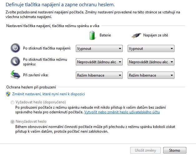Click the sleep button moon icon
Image resolution: width=196 pixels, height=156 pixels.
point(15,61)
